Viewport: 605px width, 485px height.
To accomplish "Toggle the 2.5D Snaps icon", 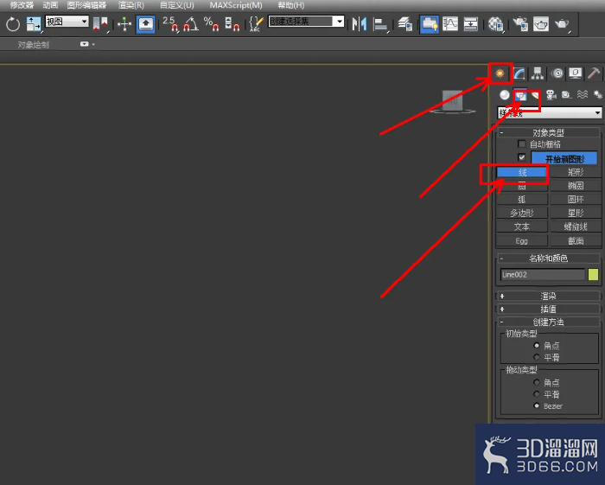I will point(170,24).
